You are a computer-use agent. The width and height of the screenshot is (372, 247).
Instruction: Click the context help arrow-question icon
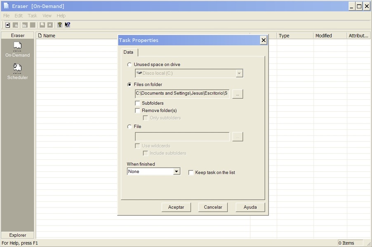(67, 25)
